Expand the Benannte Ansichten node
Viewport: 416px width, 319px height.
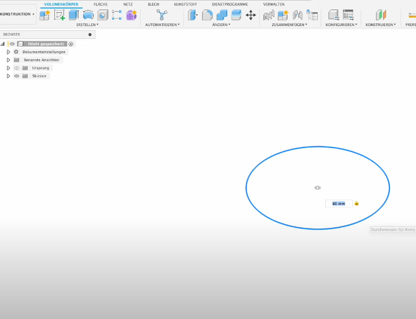point(9,60)
